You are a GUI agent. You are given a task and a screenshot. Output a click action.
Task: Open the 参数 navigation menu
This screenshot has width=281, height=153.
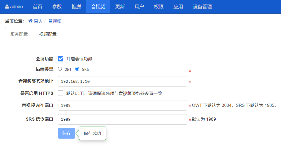57,7
